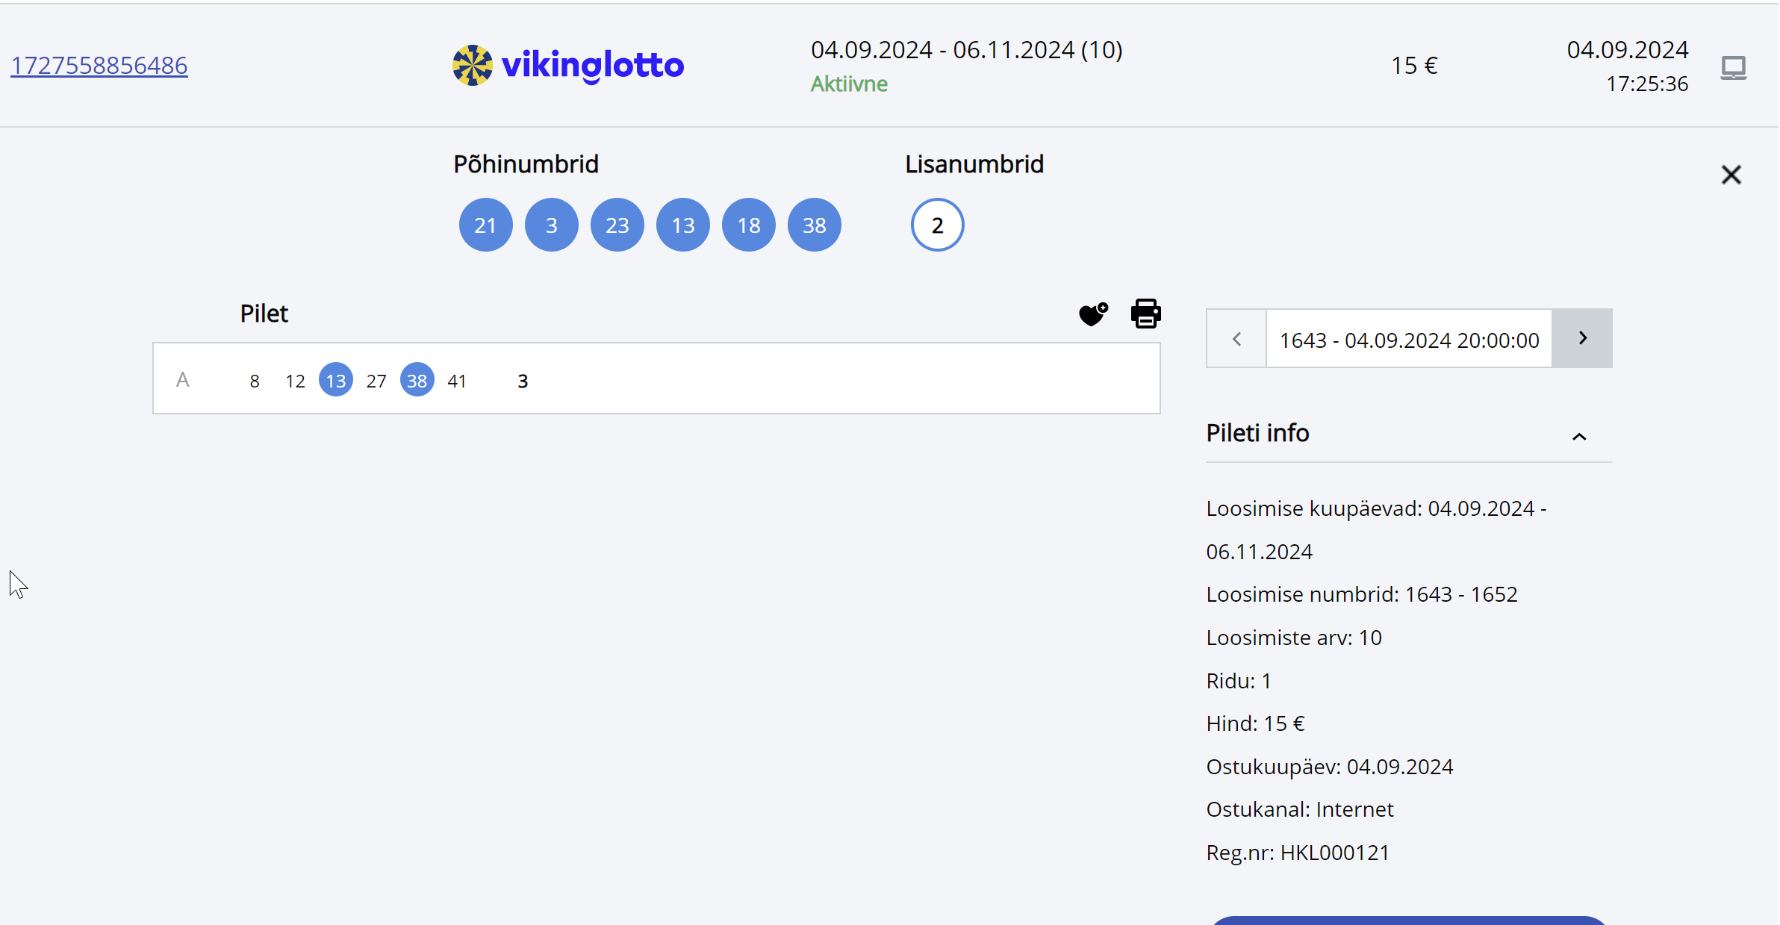The image size is (1780, 925).
Task: Go to previous draw with left chevron
Action: pos(1236,339)
